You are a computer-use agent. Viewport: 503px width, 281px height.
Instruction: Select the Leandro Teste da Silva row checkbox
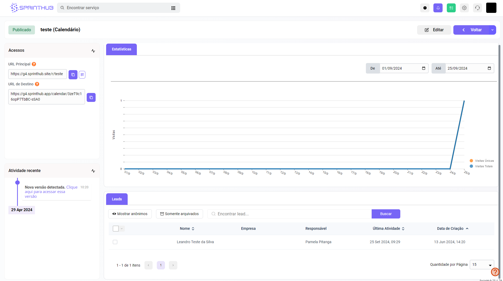point(115,242)
